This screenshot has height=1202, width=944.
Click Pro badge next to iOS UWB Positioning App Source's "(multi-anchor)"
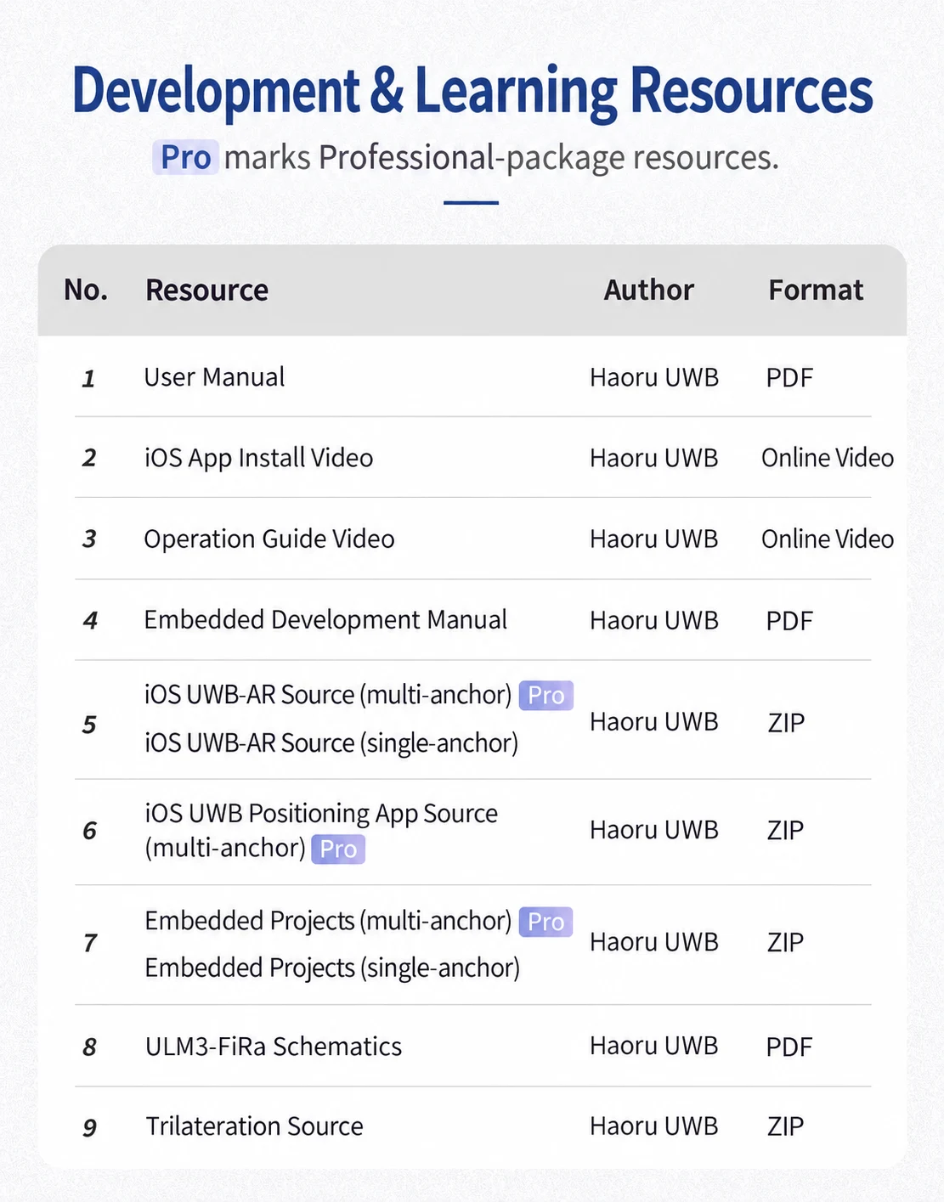tap(338, 849)
